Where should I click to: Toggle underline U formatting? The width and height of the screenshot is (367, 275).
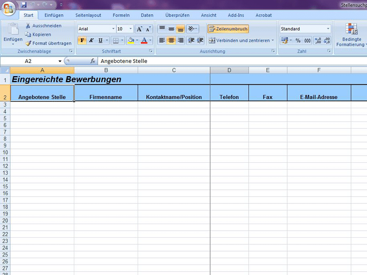click(x=100, y=40)
